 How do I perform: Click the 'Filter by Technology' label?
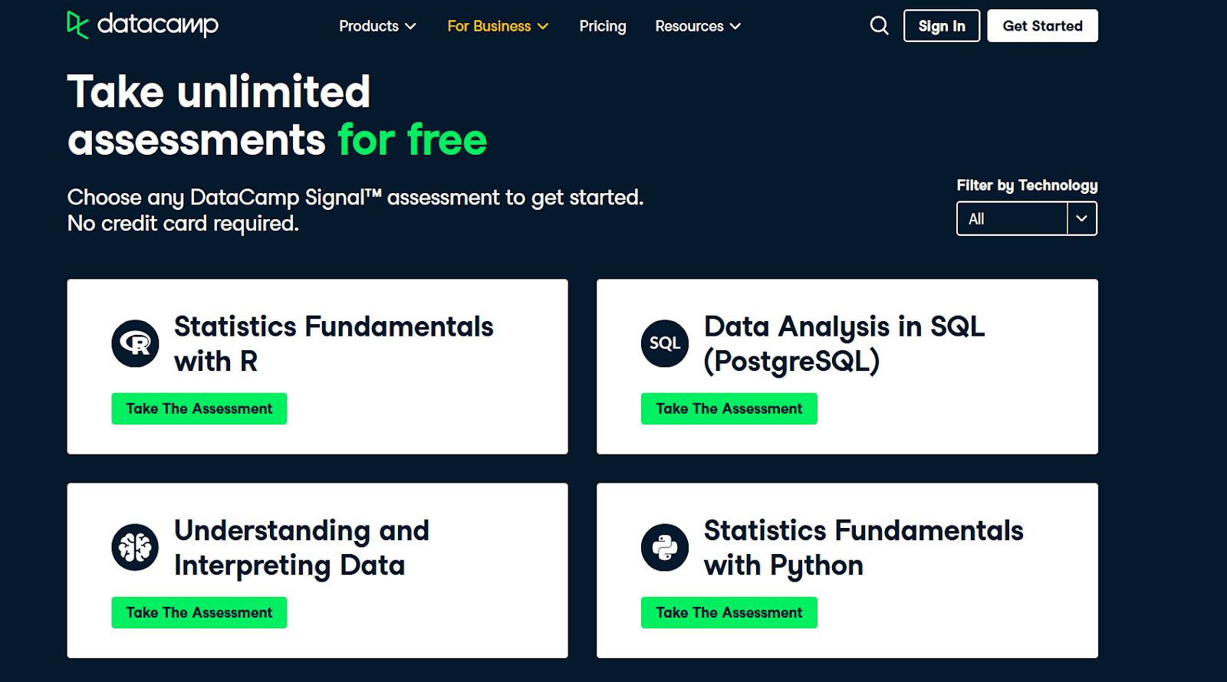click(1027, 185)
